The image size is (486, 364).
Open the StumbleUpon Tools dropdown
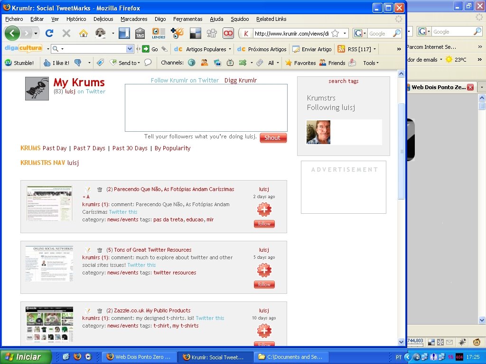[371, 63]
